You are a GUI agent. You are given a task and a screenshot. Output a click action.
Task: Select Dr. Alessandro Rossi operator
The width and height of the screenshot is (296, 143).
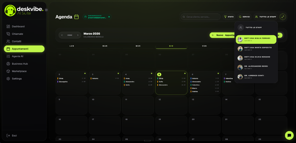pyautogui.click(x=256, y=67)
